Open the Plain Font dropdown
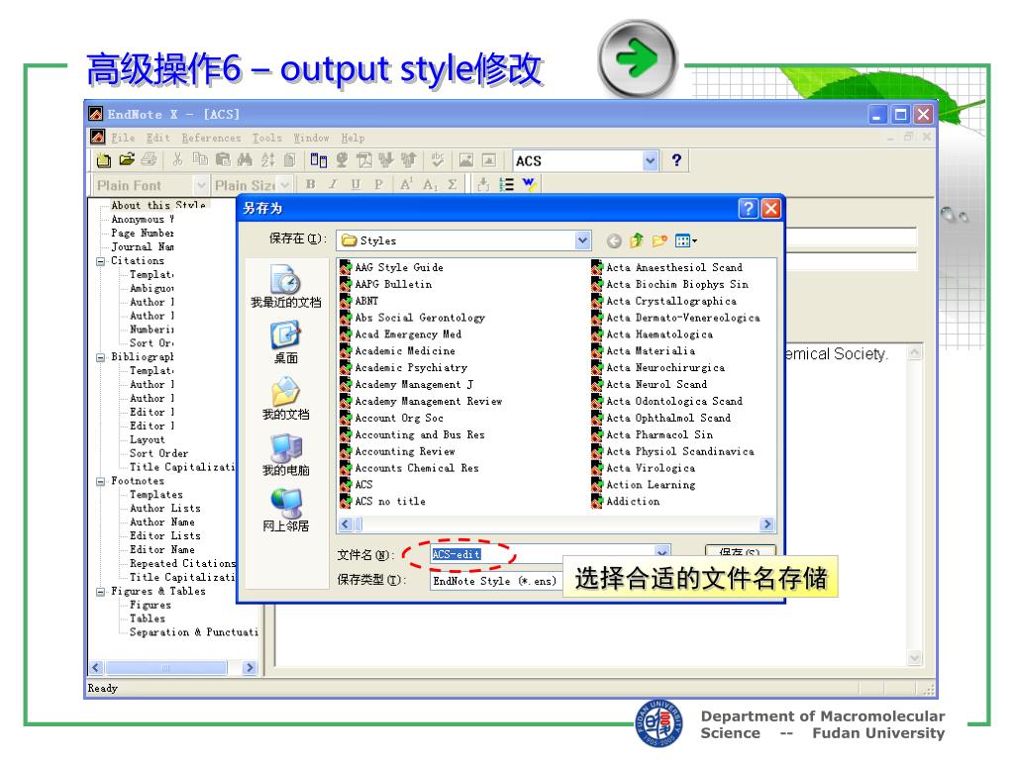 (x=200, y=185)
